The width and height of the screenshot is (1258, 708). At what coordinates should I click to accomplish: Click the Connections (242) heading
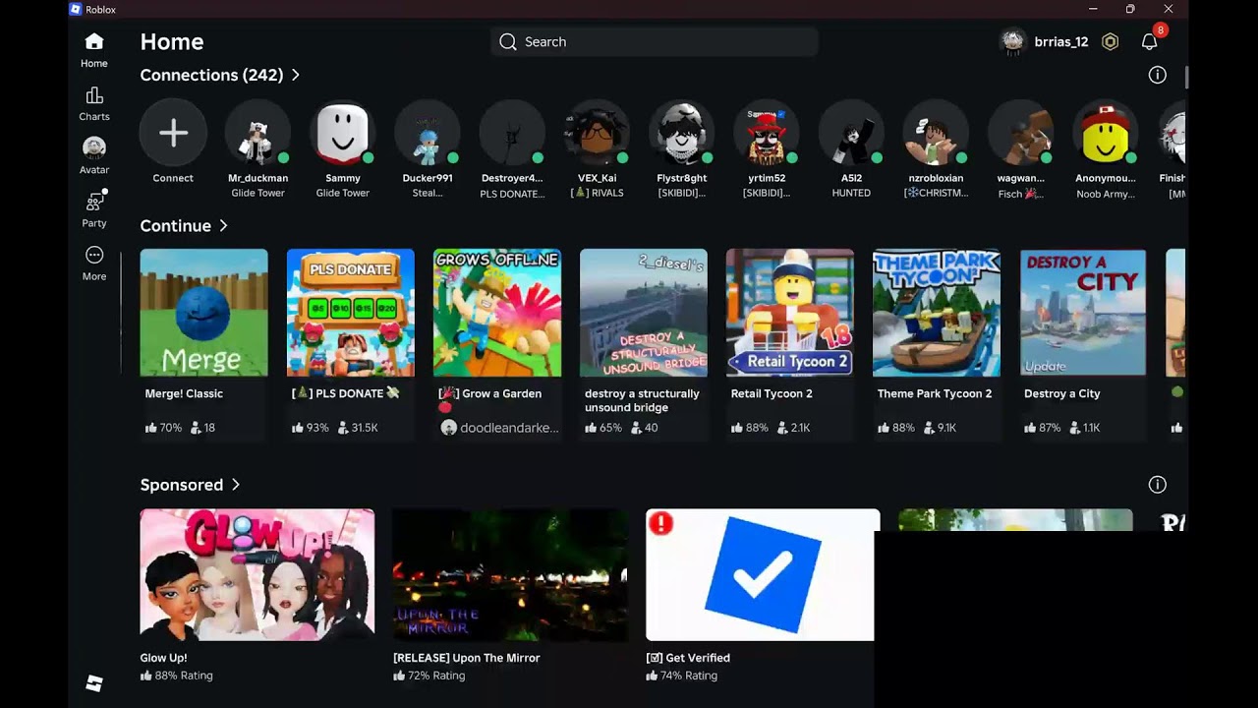tap(211, 75)
